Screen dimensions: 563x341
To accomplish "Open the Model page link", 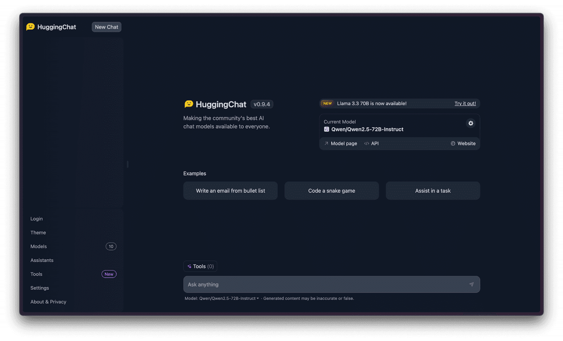I will 341,144.
